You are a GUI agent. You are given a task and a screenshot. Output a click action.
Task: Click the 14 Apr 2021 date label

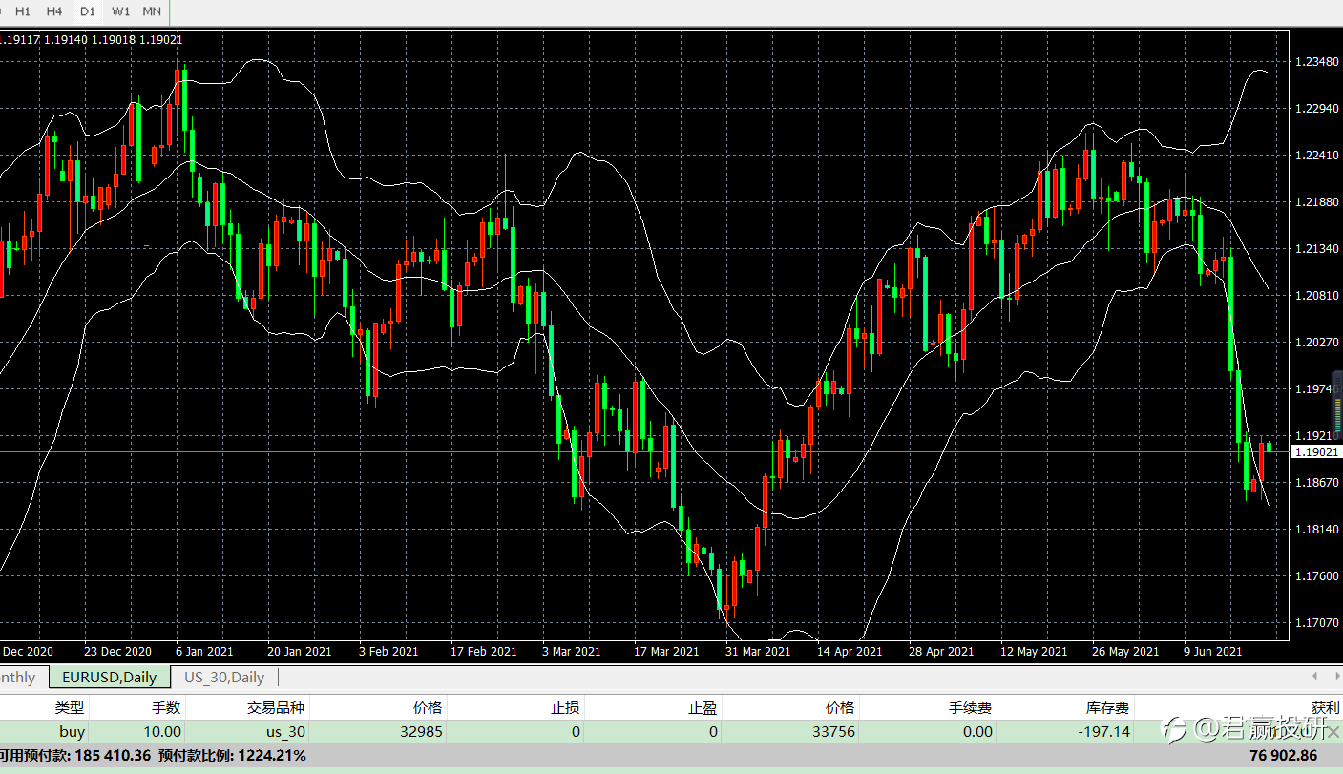click(850, 652)
